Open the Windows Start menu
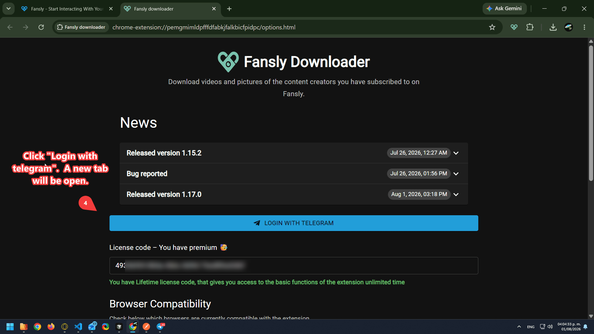Image resolution: width=594 pixels, height=334 pixels. pyautogui.click(x=10, y=327)
